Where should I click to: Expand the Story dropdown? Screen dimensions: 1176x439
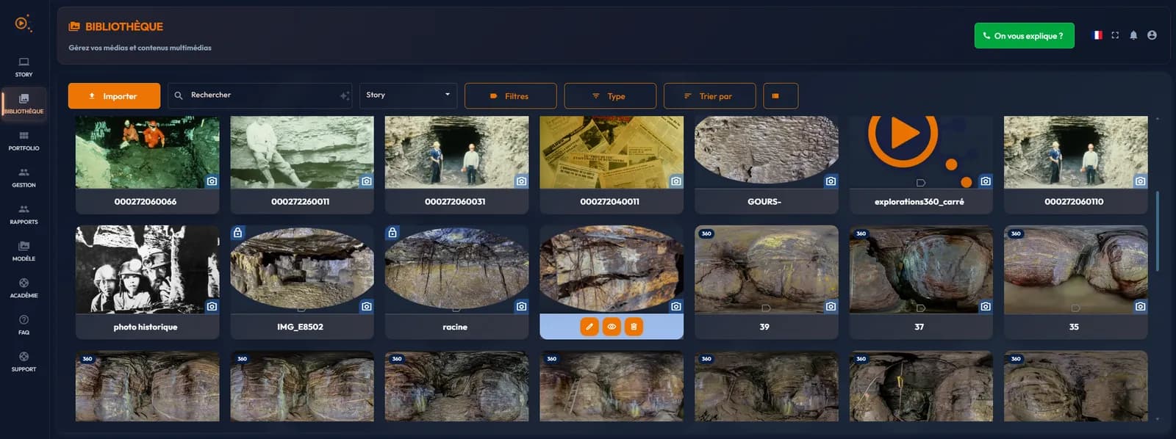point(408,95)
